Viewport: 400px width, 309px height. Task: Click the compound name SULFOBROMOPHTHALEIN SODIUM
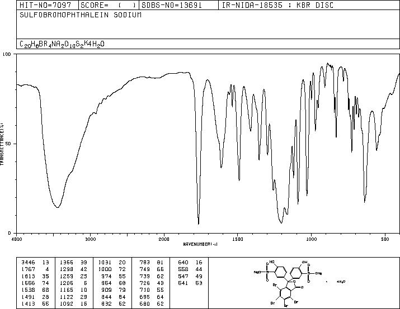pos(81,15)
